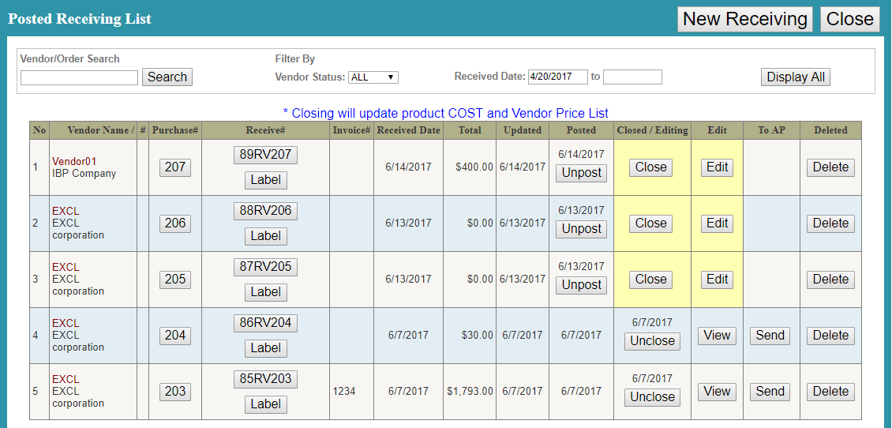Delete receiving for purchase 206
892x428 pixels.
[830, 223]
